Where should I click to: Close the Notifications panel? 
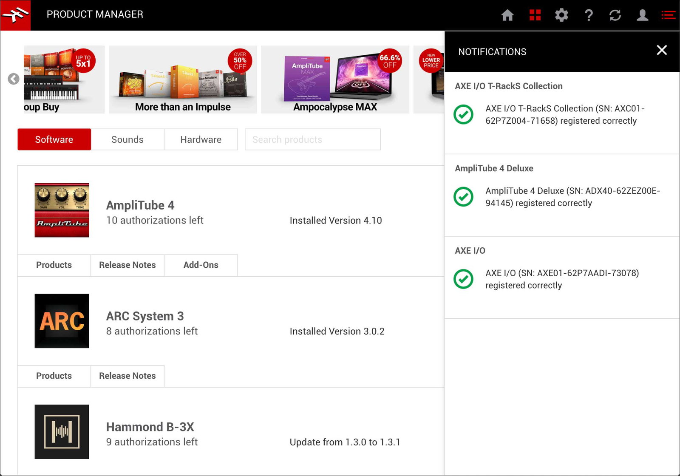click(662, 50)
